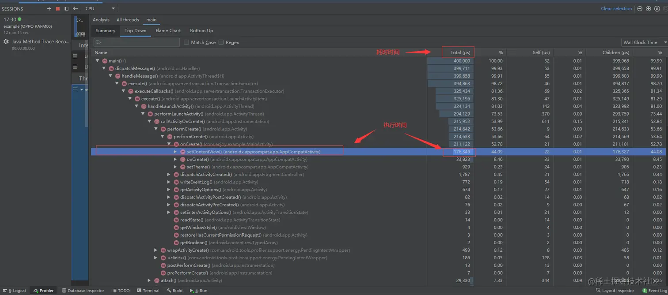Viewport: 668px width, 295px height.
Task: Focus the method search filter field
Action: [x=137, y=42]
